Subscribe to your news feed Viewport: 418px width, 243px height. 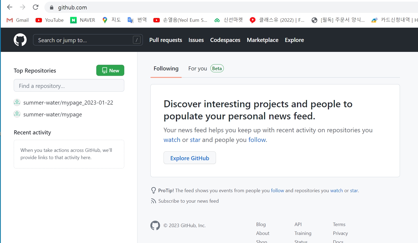pos(189,201)
